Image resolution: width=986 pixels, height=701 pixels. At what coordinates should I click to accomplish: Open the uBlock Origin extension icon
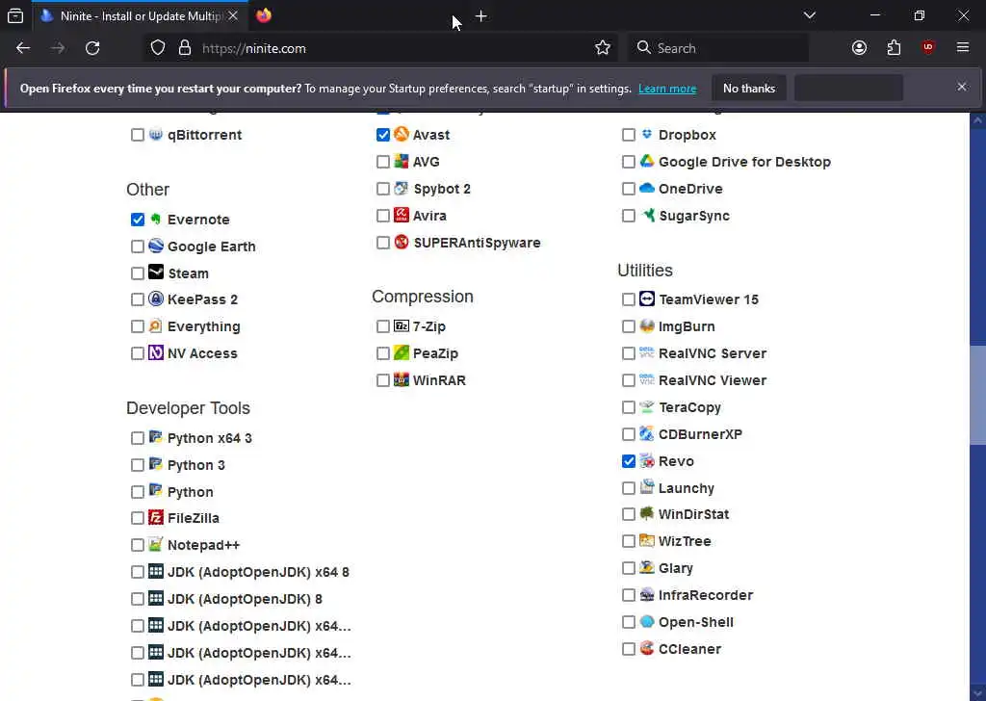point(928,48)
